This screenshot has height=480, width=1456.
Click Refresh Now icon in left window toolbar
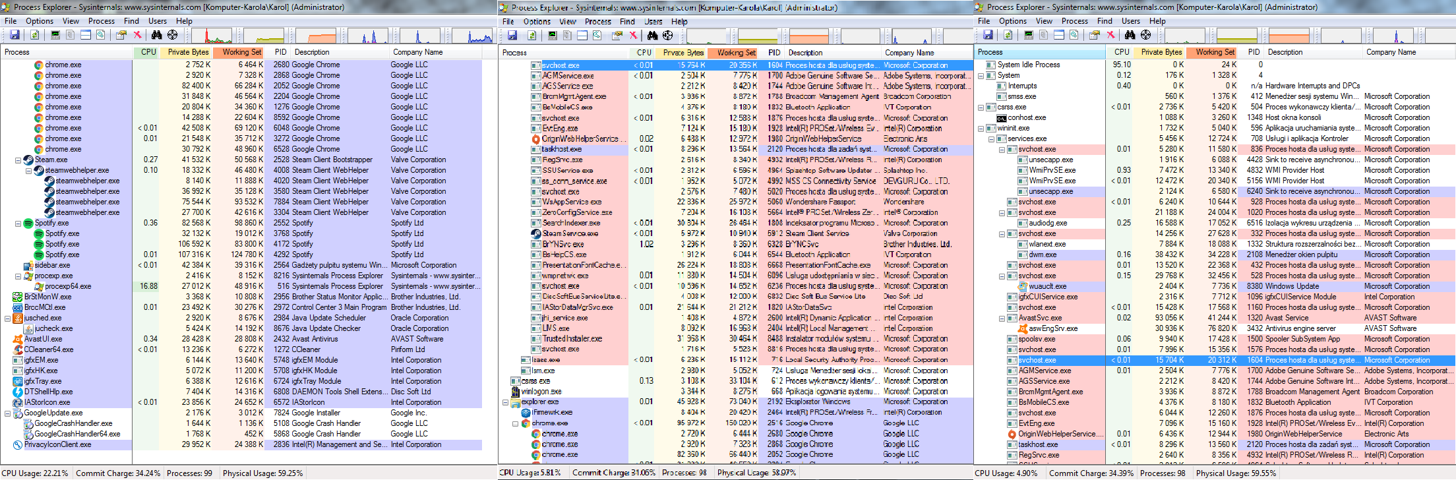[34, 35]
